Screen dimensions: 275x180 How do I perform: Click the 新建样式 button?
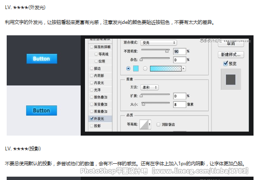(231, 54)
